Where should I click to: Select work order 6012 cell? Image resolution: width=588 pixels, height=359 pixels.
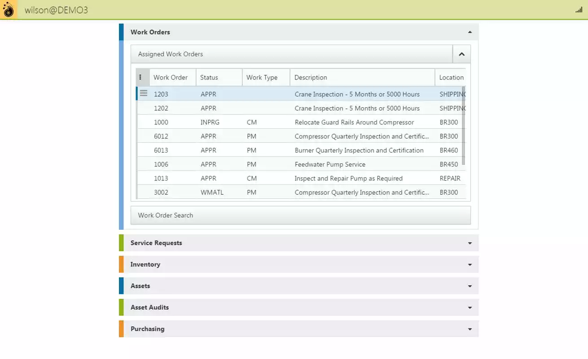[x=161, y=136]
